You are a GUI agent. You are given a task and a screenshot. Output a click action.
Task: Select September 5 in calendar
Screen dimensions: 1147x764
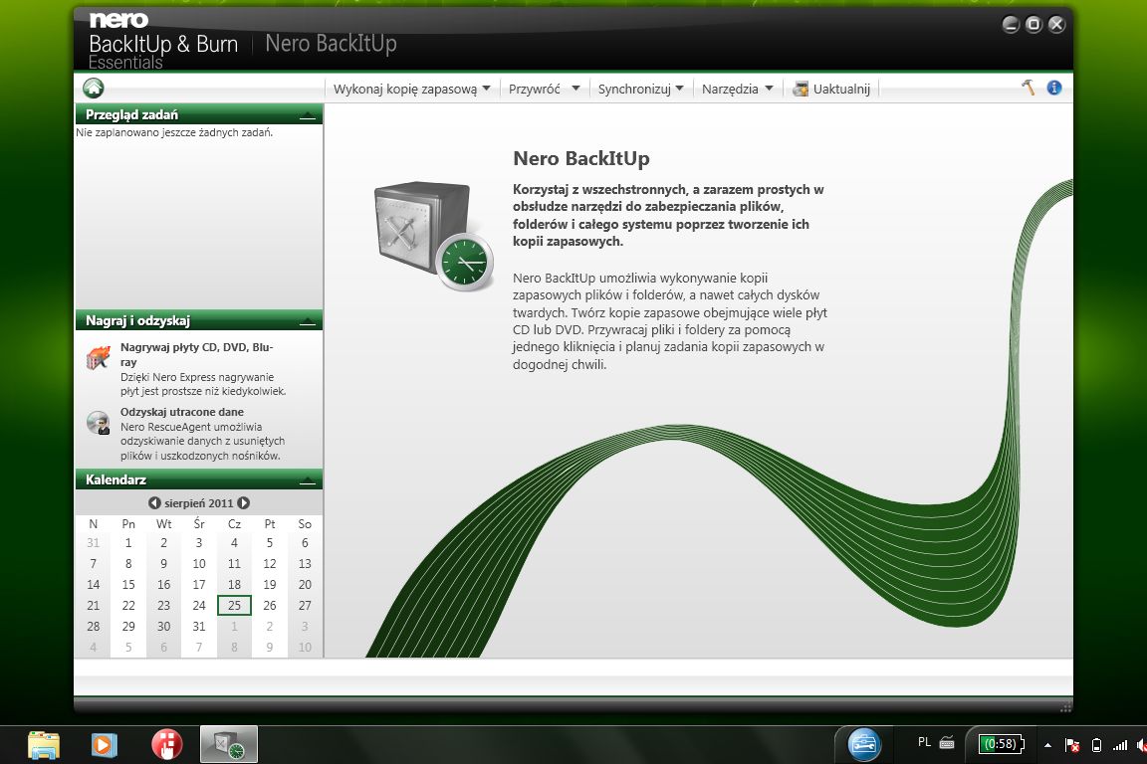click(128, 647)
